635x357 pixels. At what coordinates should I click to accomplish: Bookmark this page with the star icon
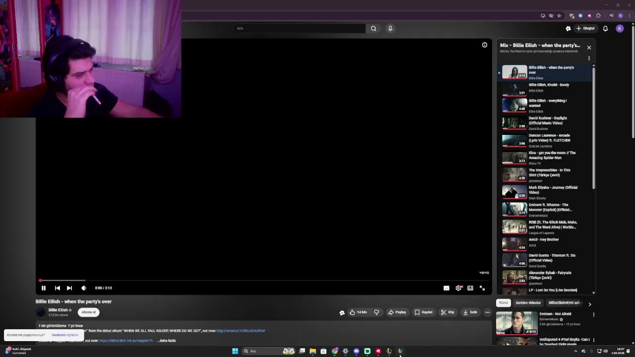coord(559,15)
